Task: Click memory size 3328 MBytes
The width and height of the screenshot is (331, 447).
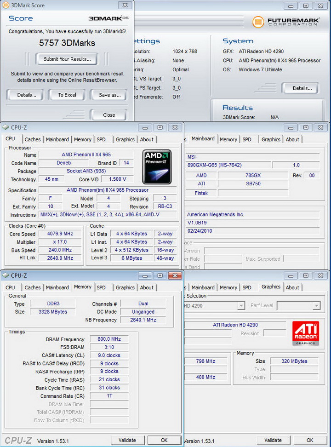Action: click(x=53, y=312)
